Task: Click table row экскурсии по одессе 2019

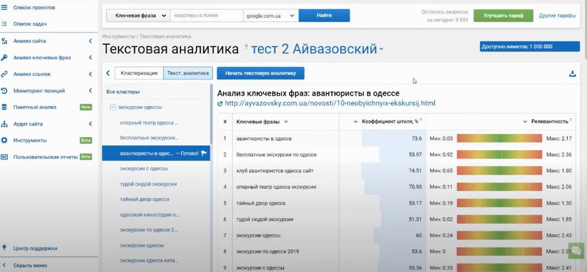Action: (396, 251)
